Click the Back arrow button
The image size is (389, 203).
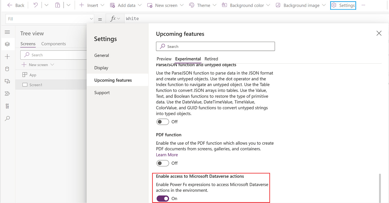pyautogui.click(x=15, y=5)
